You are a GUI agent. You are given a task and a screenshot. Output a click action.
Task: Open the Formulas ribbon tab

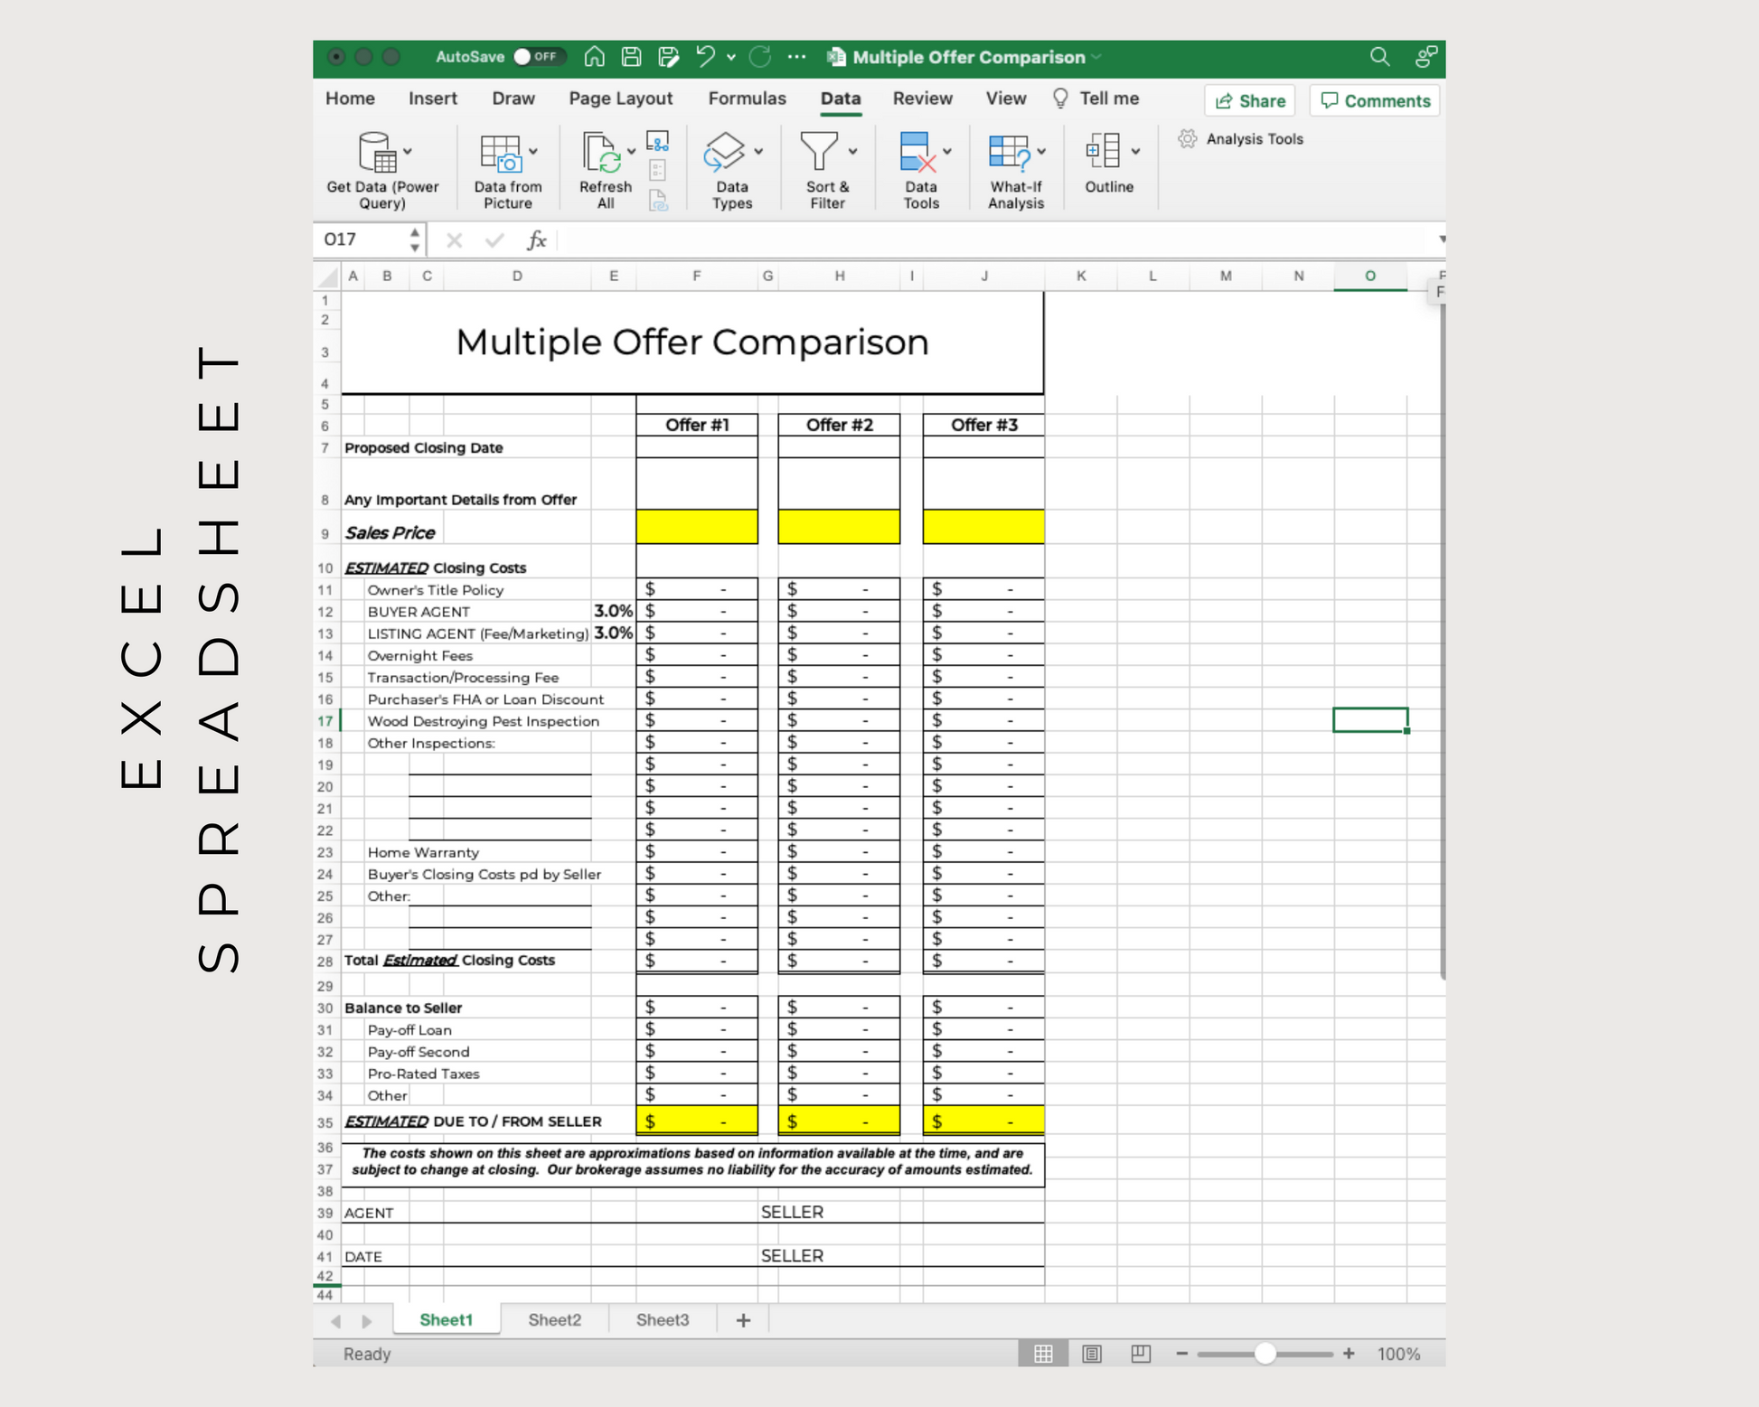(x=747, y=98)
